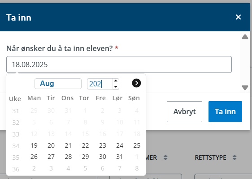252x179 pixels.
Task: Sort by RETTSTYPE column arrows
Action: [x=235, y=158]
